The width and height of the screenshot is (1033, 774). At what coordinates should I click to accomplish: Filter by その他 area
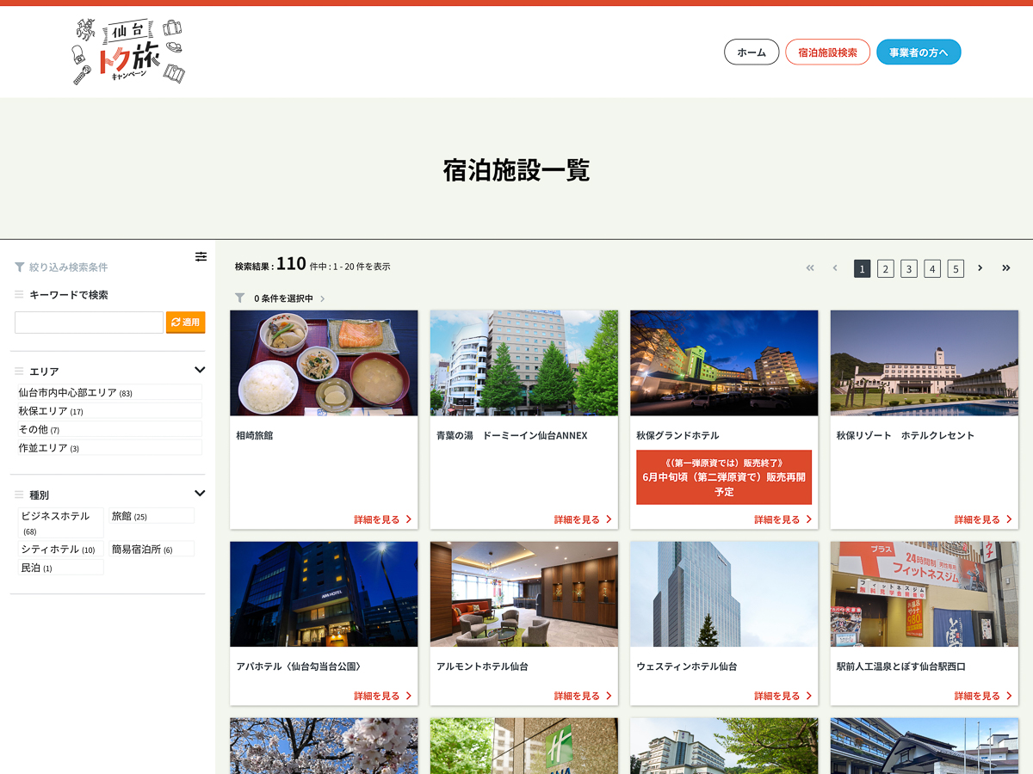point(108,429)
